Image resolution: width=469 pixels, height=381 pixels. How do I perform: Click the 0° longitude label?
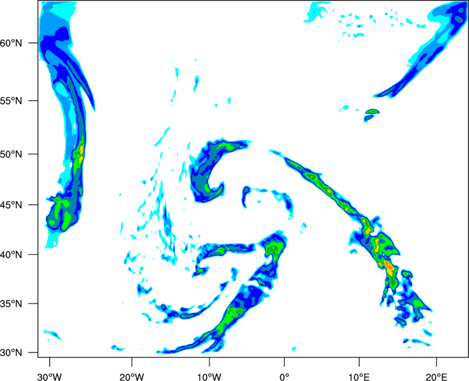284,377
